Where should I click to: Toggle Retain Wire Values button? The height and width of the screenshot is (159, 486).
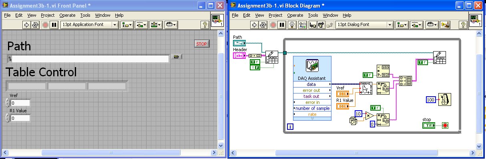(x=303, y=25)
